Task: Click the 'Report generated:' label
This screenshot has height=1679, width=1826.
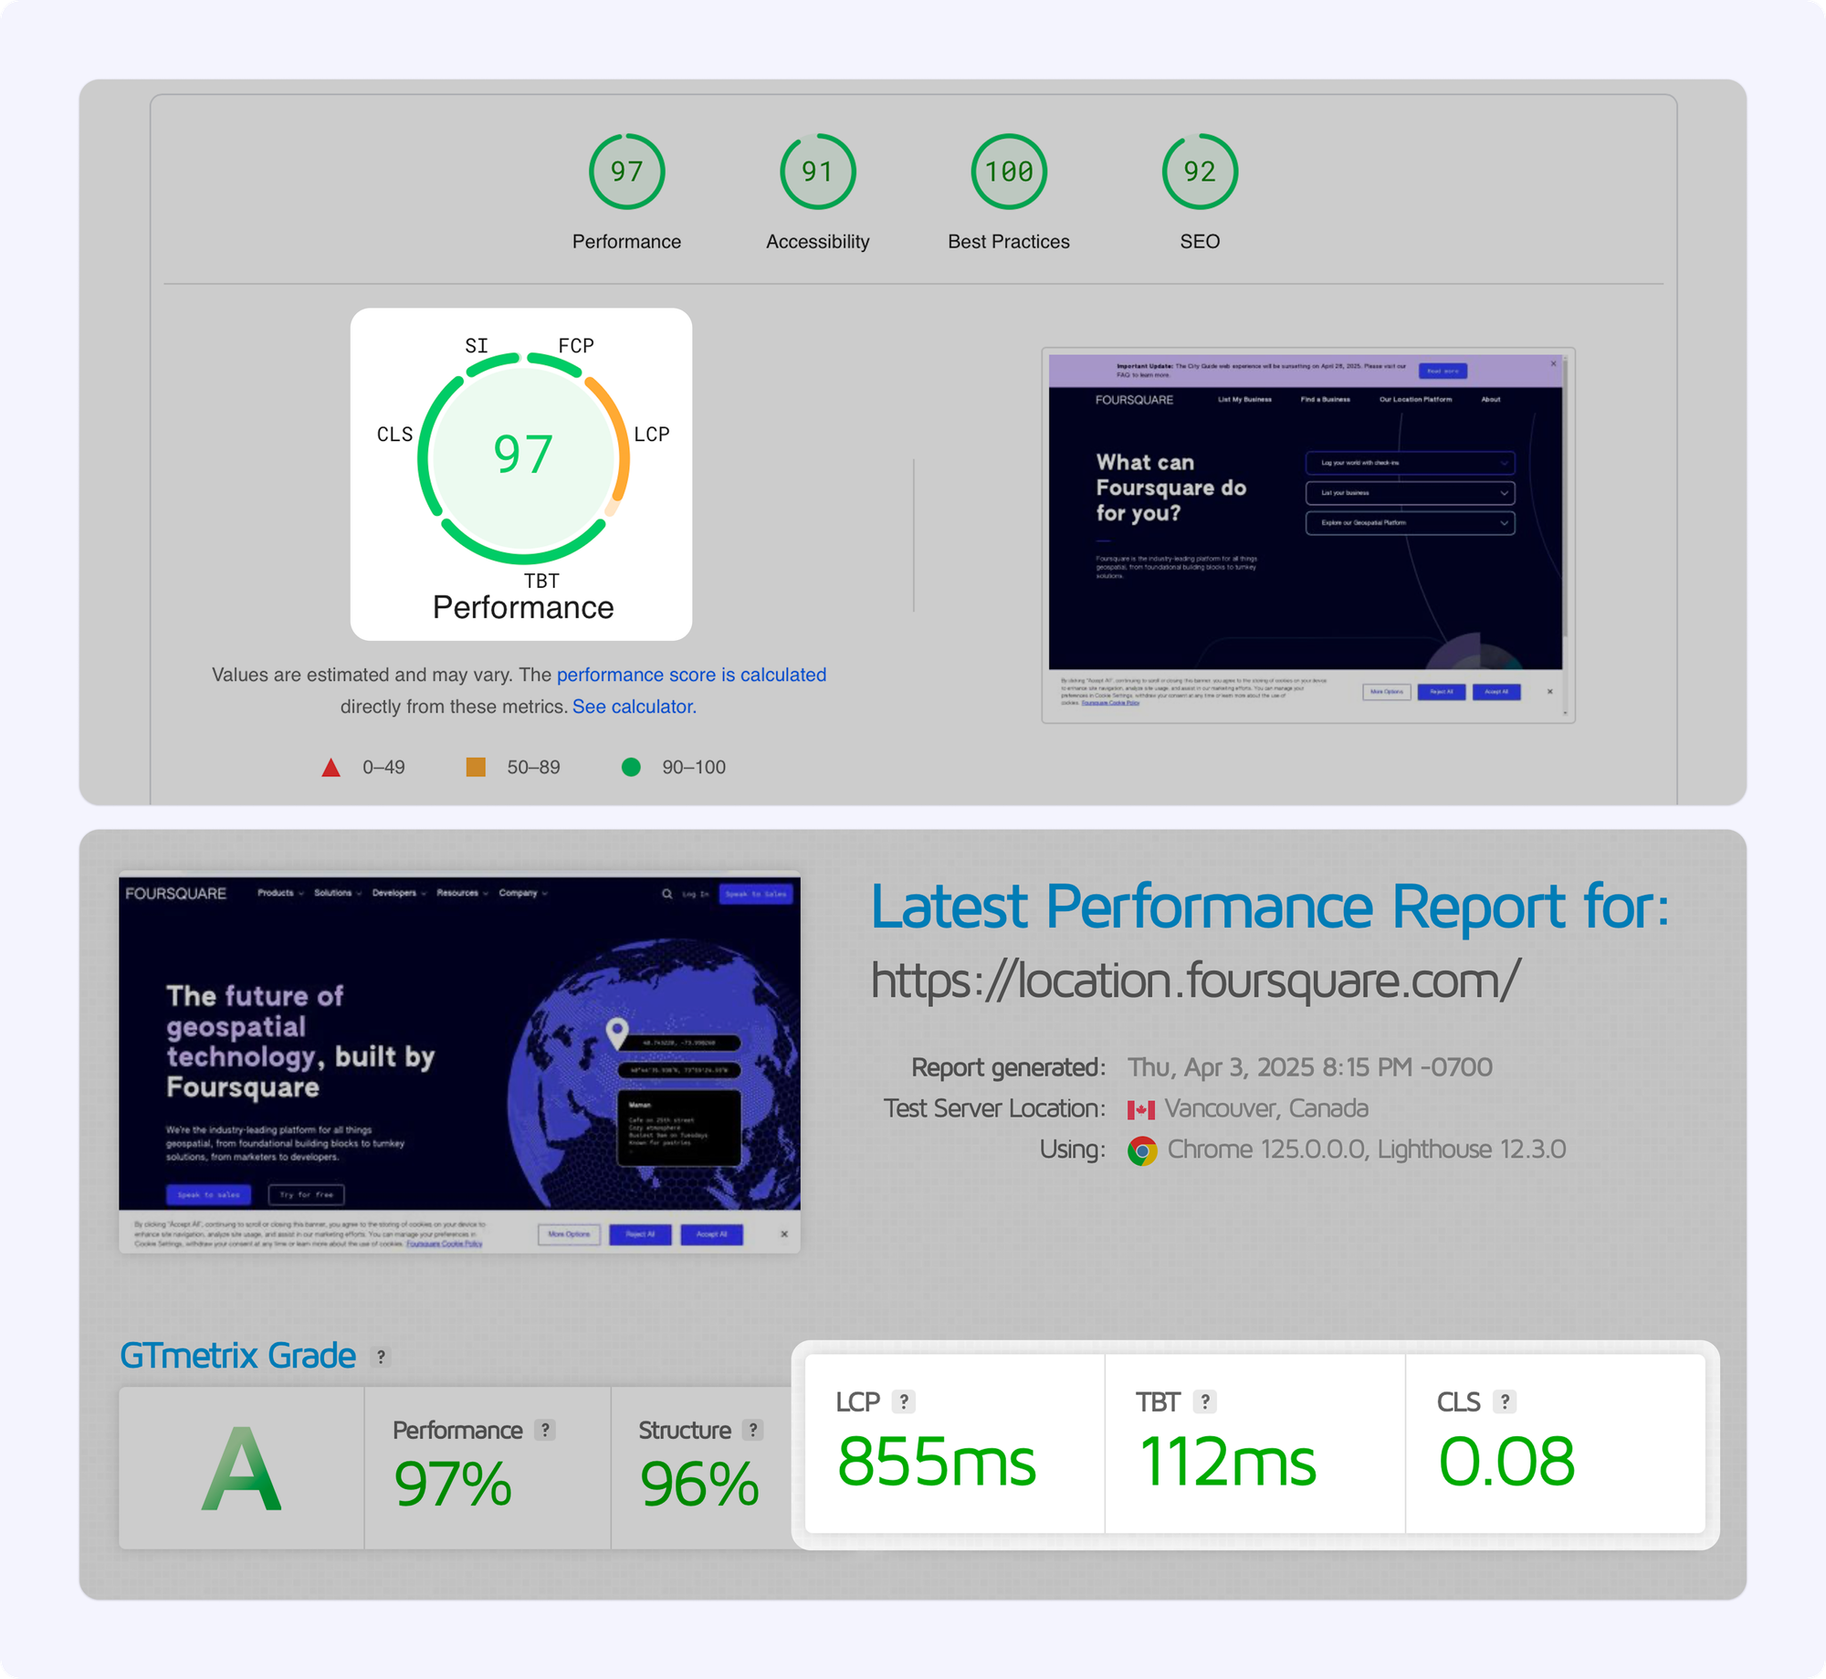Action: click(x=1008, y=1067)
